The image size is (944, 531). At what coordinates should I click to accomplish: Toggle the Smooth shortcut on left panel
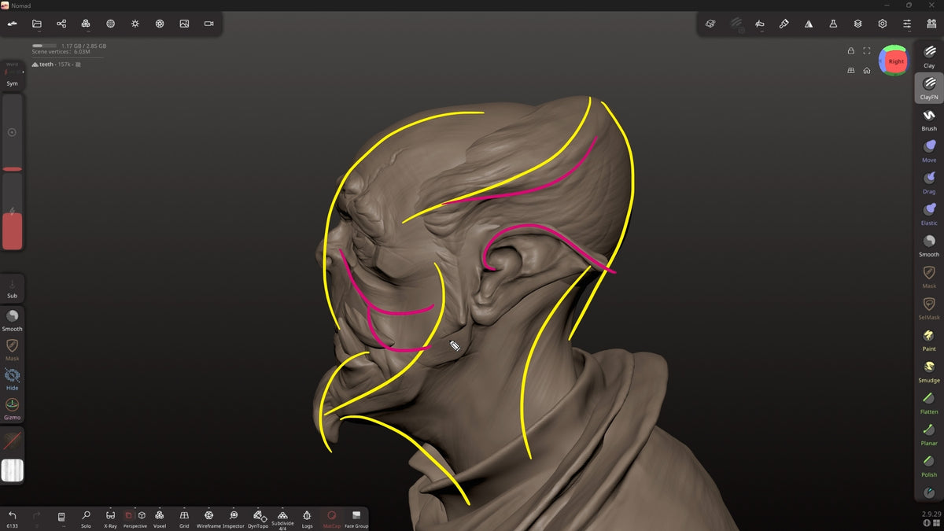click(13, 319)
